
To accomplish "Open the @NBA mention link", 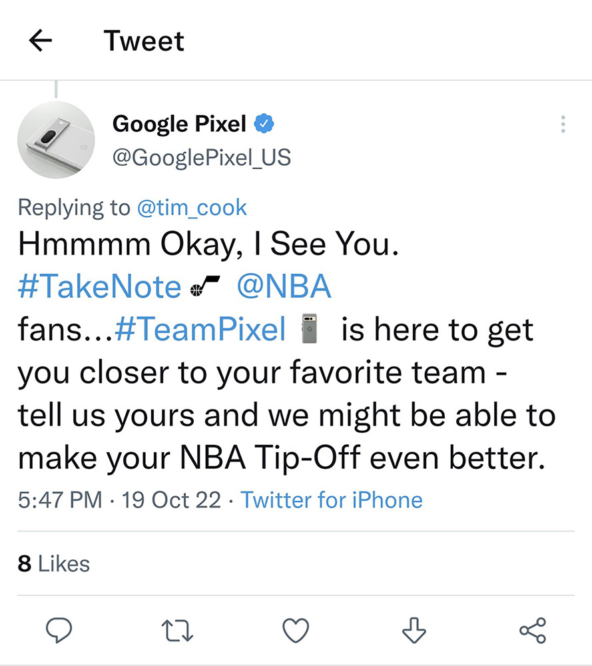I will pos(284,287).
